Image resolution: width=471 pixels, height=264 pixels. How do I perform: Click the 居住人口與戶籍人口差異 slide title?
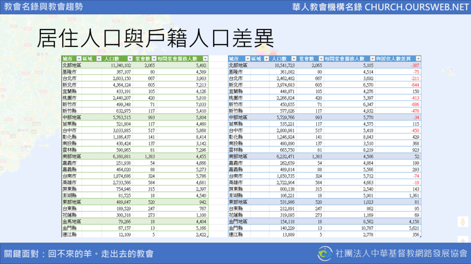coord(155,38)
